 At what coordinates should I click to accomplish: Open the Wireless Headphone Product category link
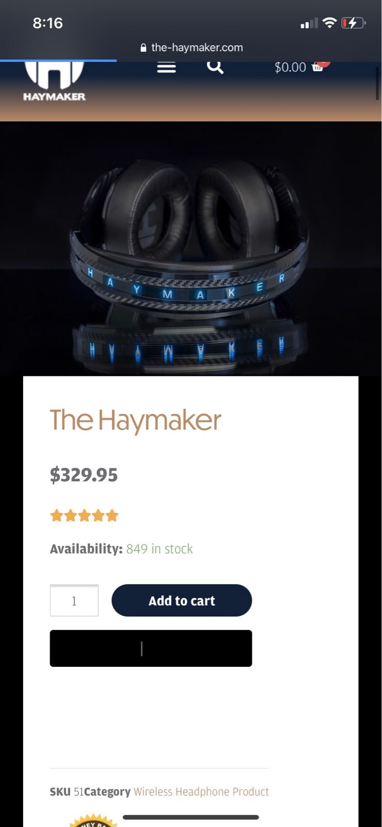coord(201,792)
